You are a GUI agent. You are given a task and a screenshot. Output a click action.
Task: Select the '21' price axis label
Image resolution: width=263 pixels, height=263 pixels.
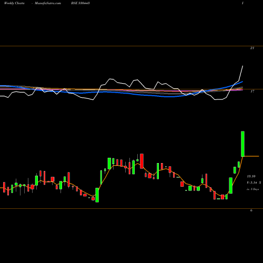pyautogui.click(x=252, y=48)
